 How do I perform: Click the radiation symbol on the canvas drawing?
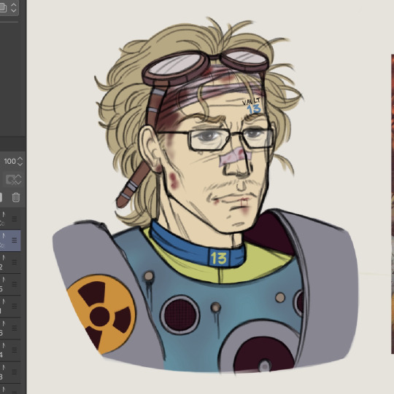click(101, 315)
